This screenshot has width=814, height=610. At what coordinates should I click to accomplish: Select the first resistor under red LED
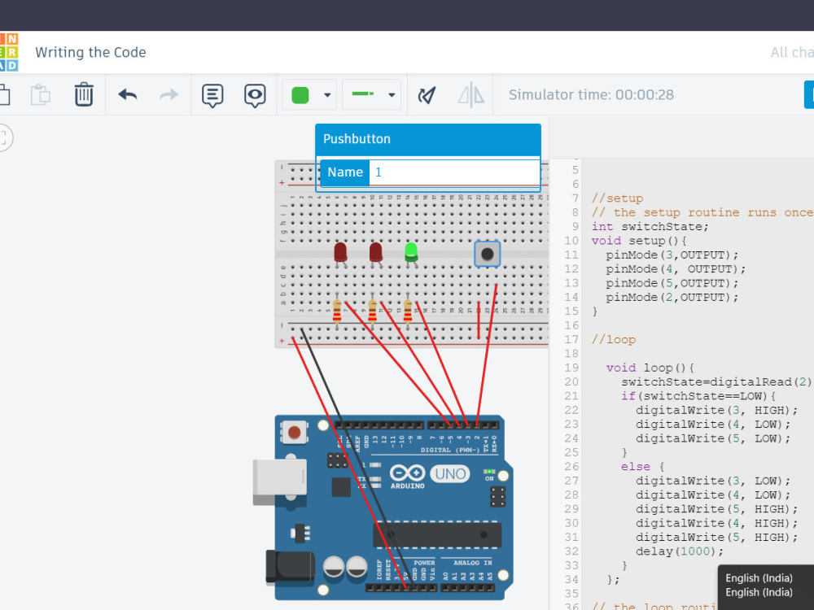(x=337, y=312)
